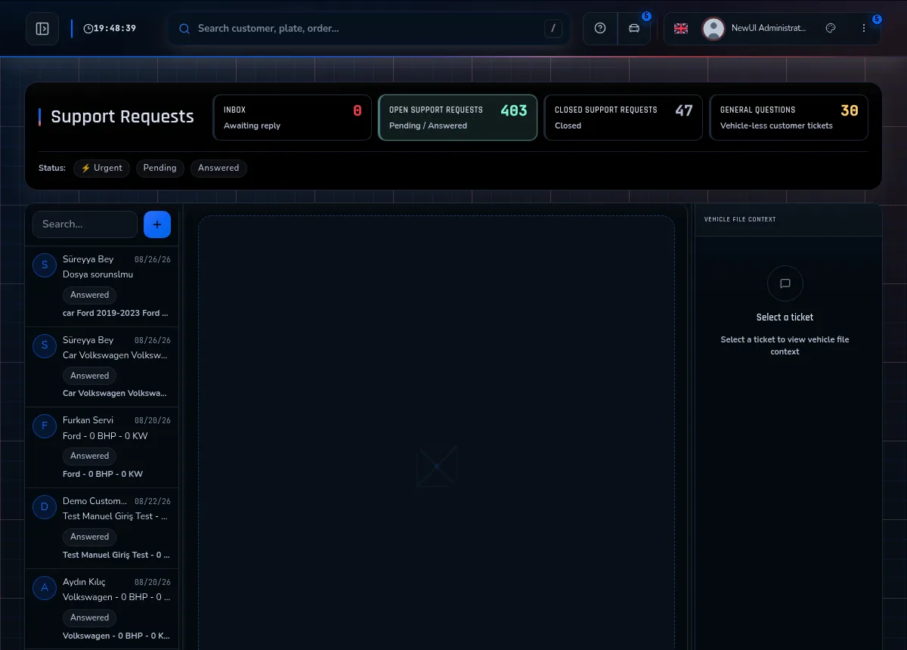Click the 'Support Requests' page title
Viewport: 907px width, 650px height.
122,116
